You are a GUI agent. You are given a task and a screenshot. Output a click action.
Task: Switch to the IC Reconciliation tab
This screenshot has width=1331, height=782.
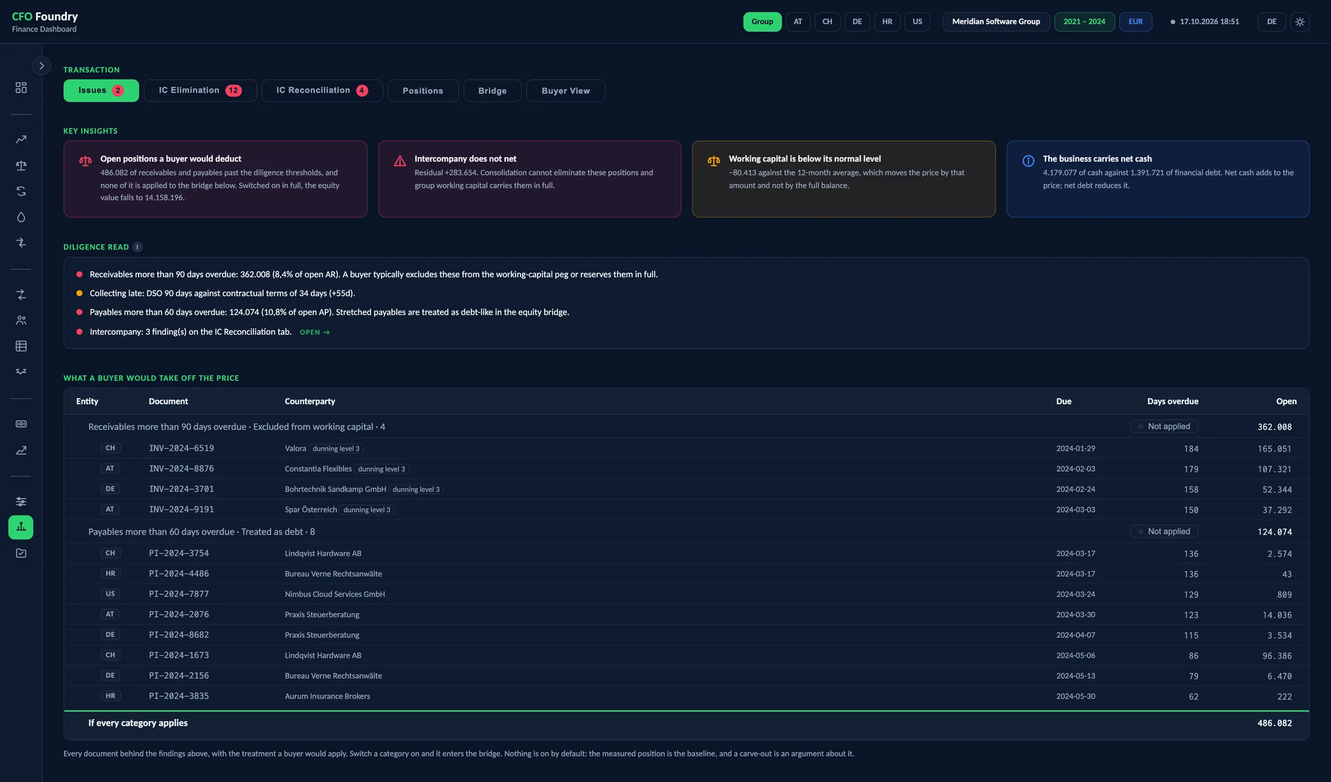[322, 91]
